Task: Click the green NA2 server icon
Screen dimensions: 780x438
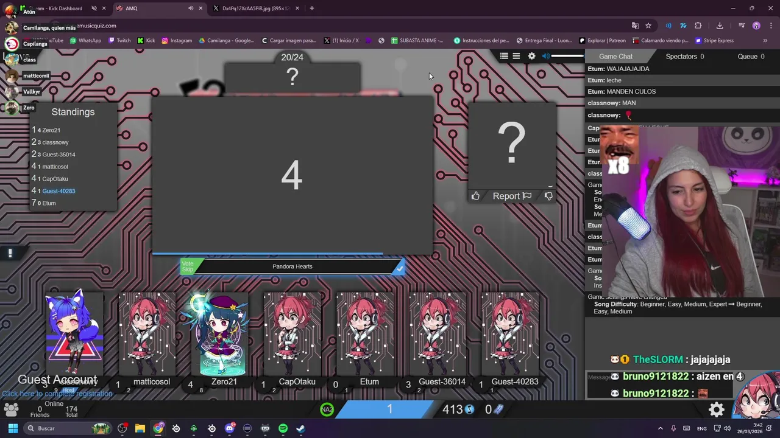Action: (x=327, y=409)
